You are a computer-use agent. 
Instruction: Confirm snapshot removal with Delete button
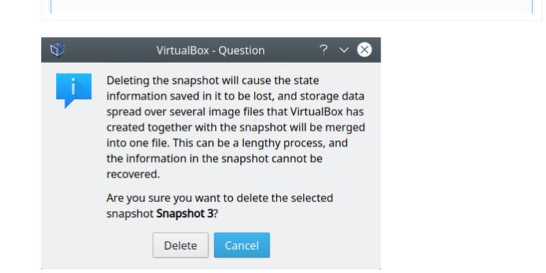(x=180, y=246)
